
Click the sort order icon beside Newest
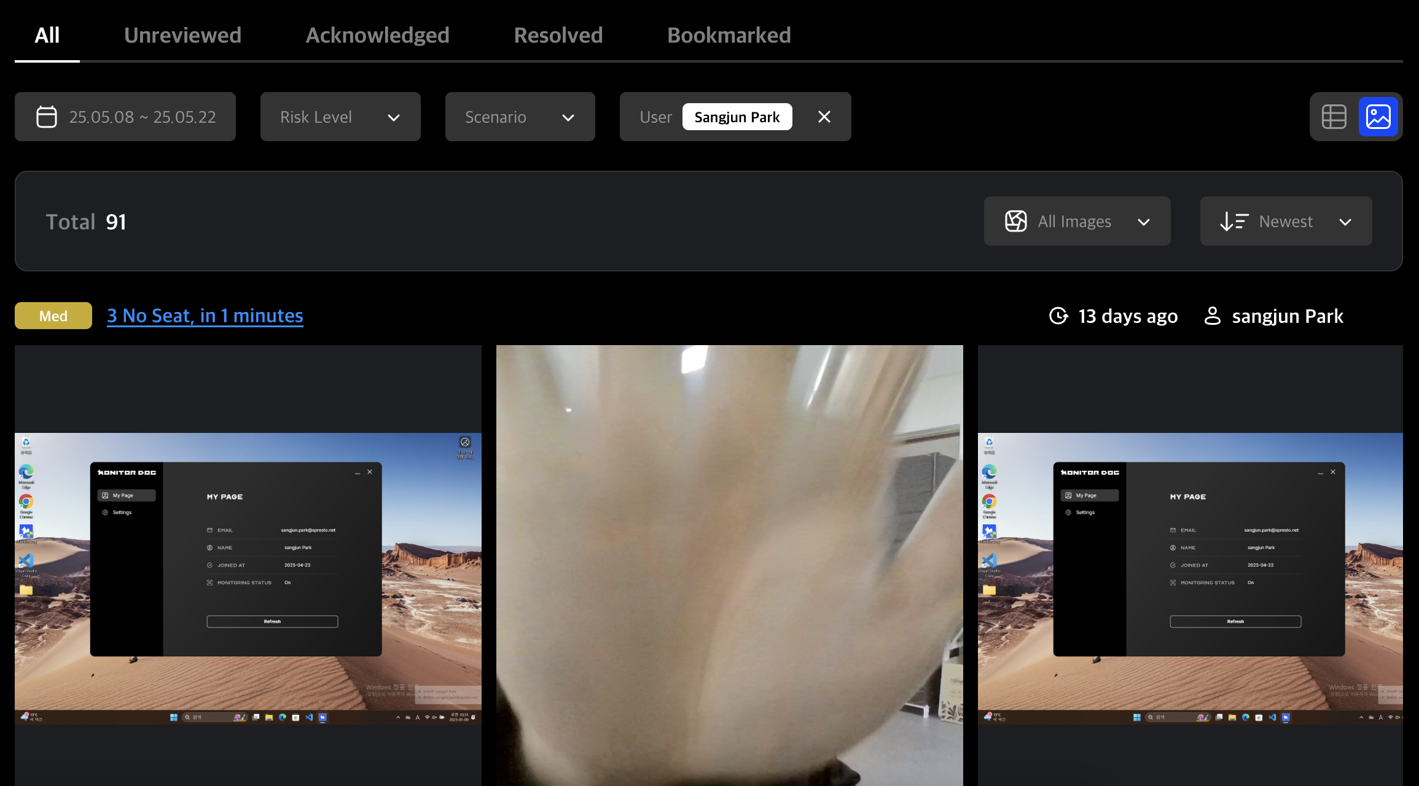coord(1233,221)
